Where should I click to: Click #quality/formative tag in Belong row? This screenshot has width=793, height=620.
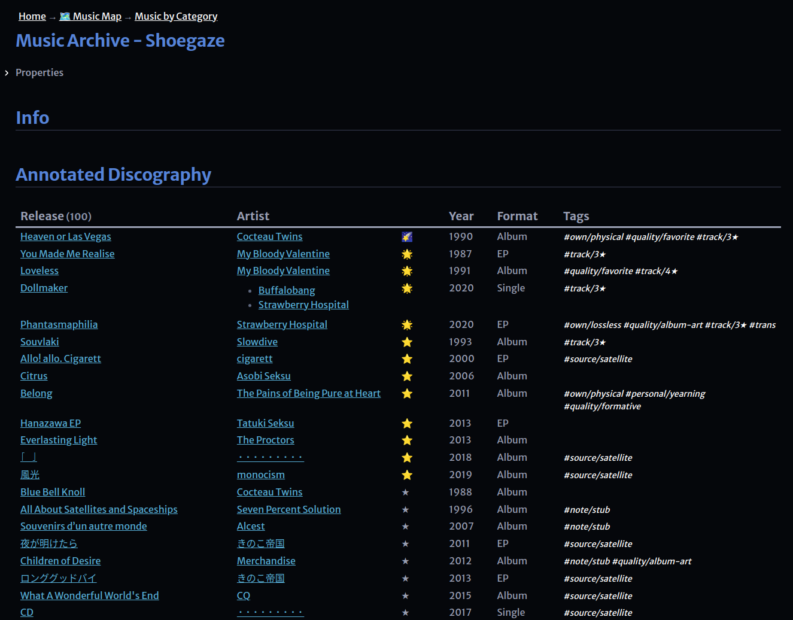[x=602, y=406]
